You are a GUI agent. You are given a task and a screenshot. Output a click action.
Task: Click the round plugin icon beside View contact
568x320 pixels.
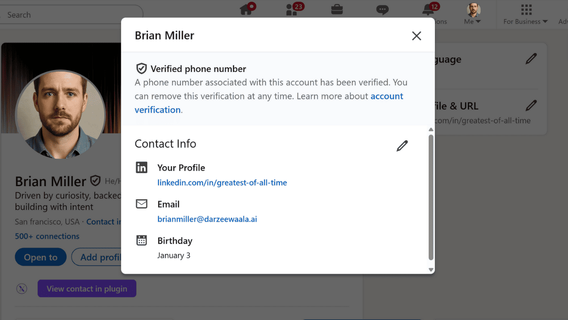pyautogui.click(x=22, y=288)
